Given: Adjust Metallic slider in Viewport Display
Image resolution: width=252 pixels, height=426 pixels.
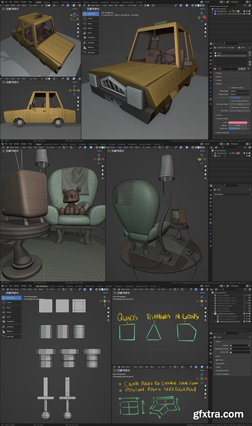Looking at the screenshot, I should [x=238, y=125].
